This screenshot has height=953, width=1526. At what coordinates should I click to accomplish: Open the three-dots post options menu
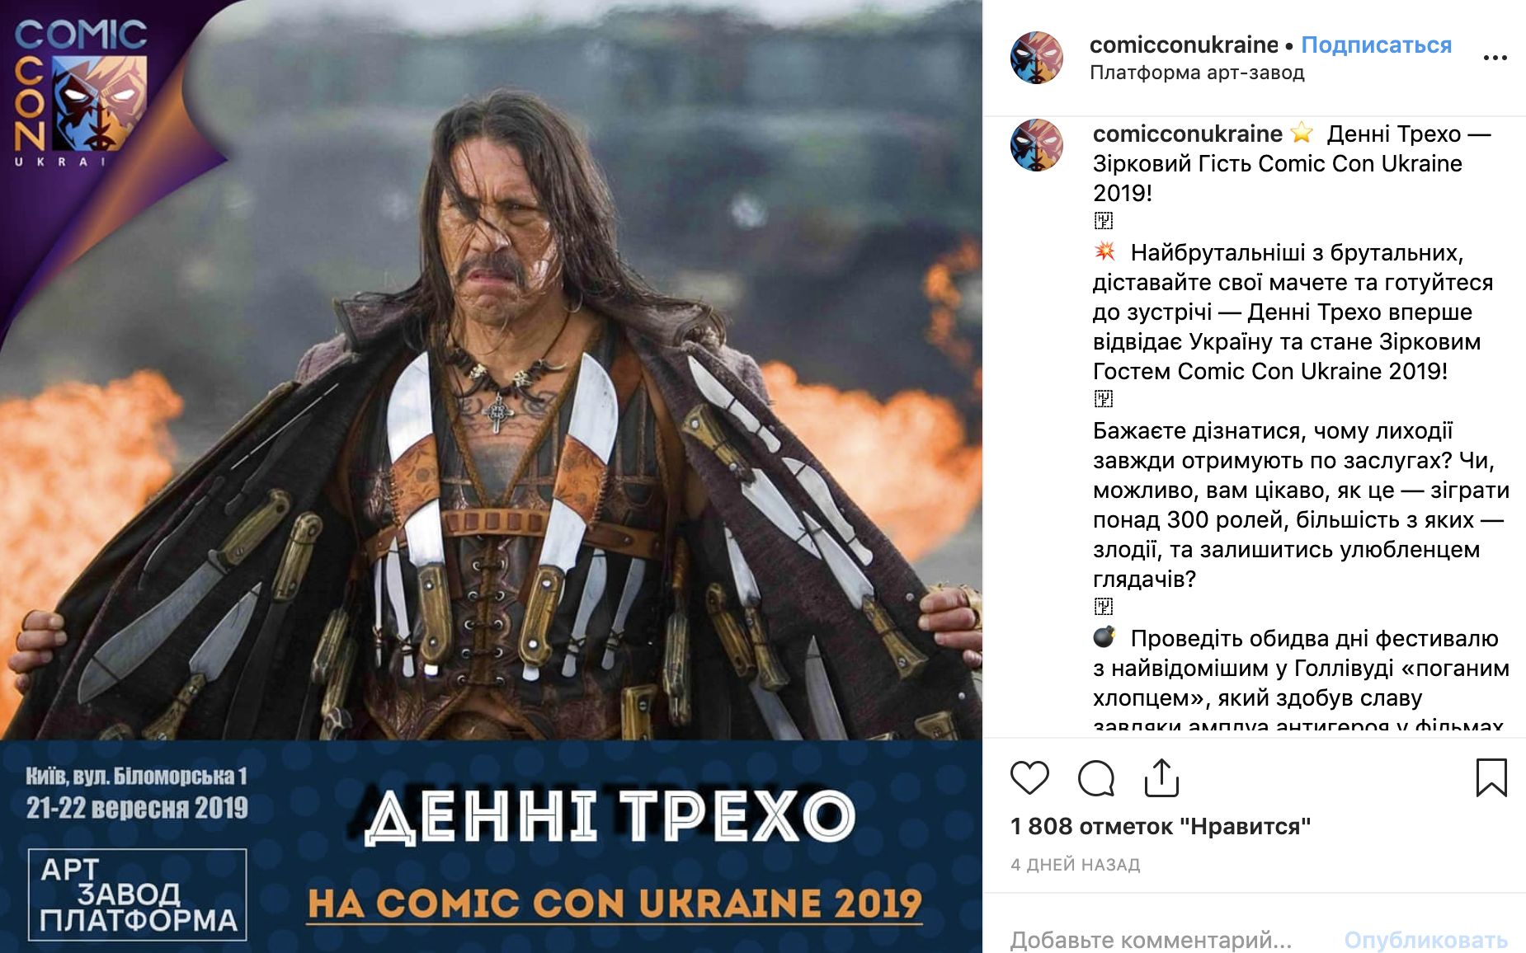point(1495,58)
